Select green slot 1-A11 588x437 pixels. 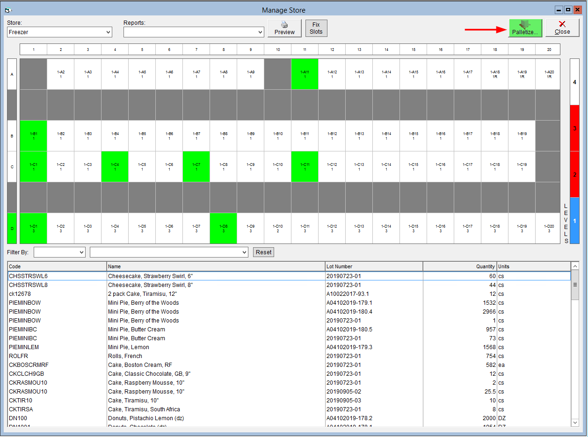coord(305,74)
